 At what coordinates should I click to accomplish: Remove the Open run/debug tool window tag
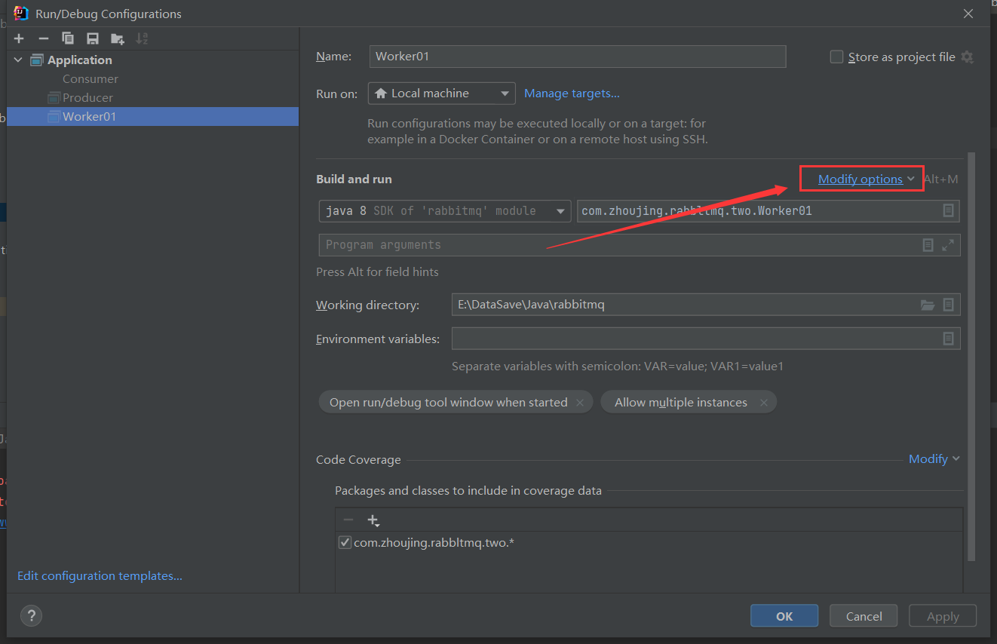tap(580, 403)
